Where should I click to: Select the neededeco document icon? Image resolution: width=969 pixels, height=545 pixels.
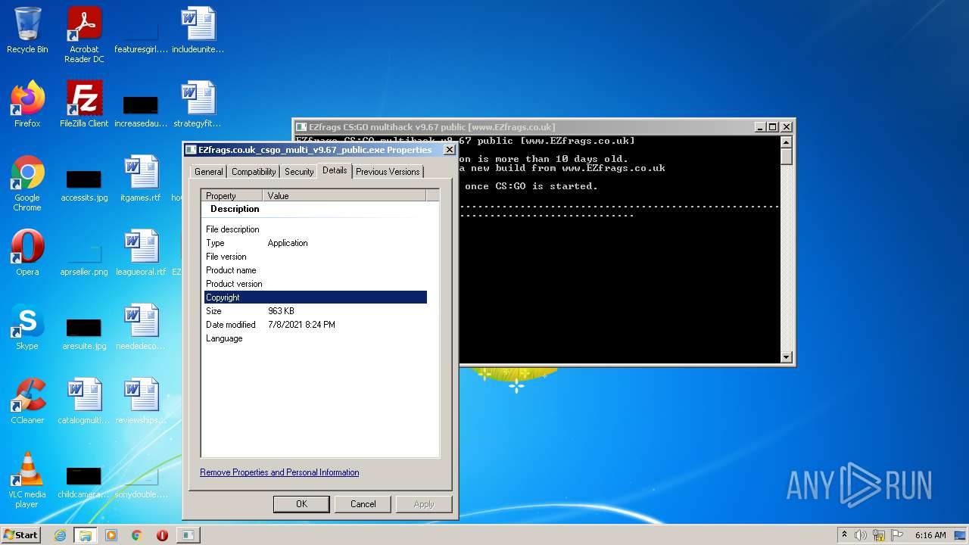pyautogui.click(x=141, y=327)
